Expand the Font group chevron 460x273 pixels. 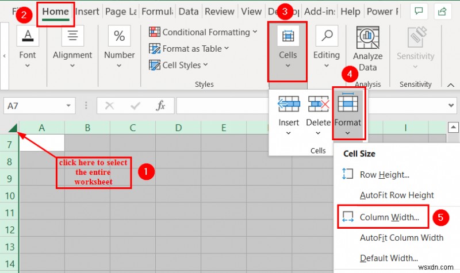pyautogui.click(x=28, y=66)
